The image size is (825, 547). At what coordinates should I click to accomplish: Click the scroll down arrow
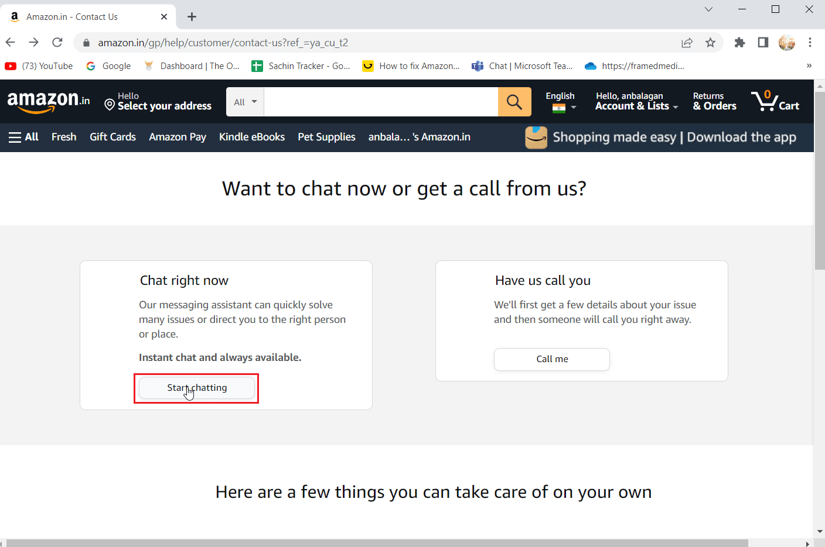click(x=820, y=531)
